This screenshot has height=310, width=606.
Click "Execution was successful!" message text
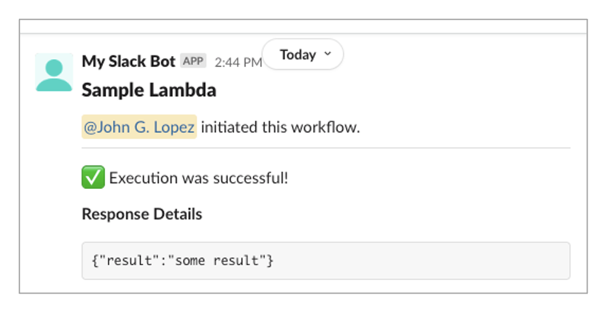click(199, 178)
